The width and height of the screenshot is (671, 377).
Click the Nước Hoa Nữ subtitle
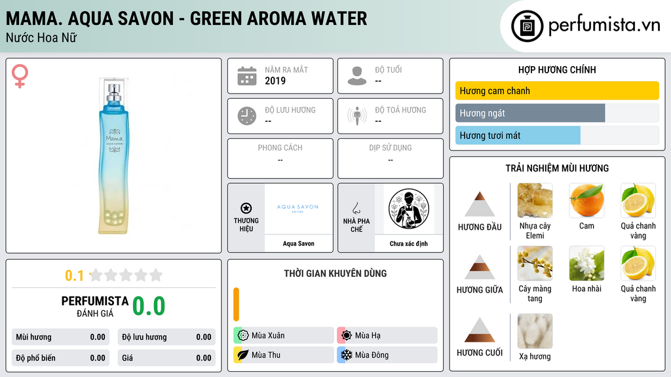pos(41,37)
